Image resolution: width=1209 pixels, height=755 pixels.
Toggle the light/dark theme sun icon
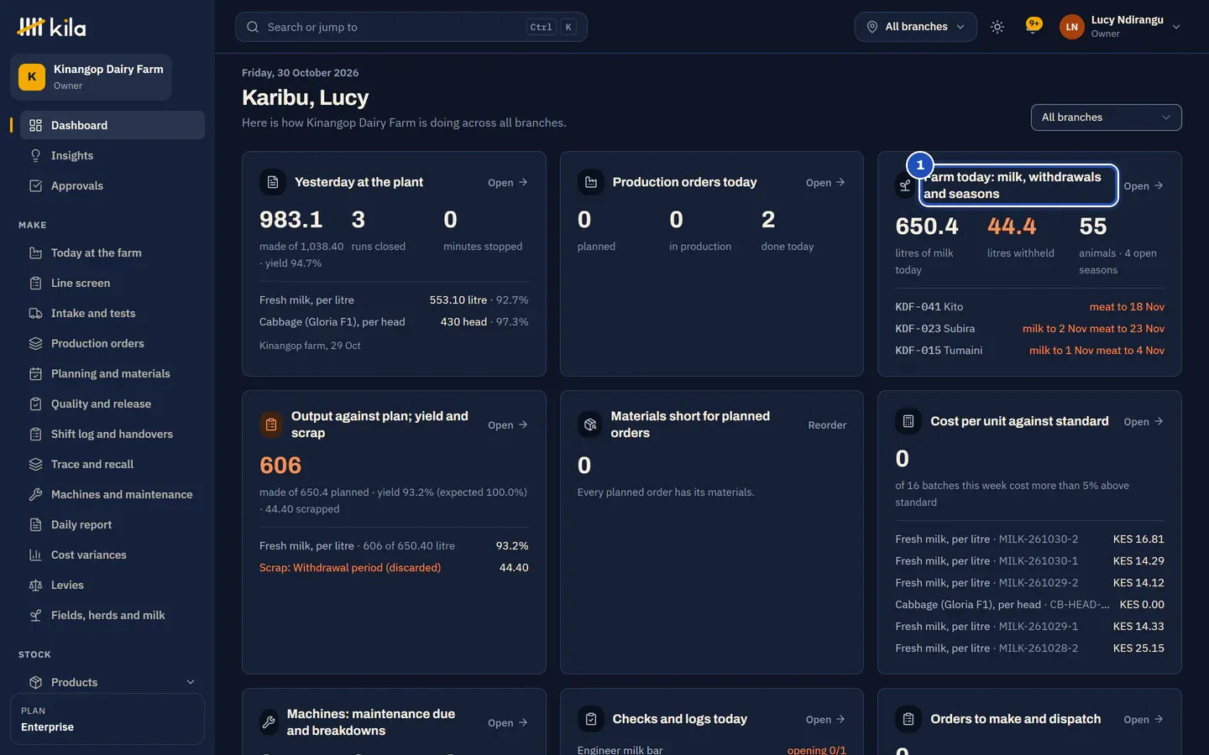(x=997, y=27)
